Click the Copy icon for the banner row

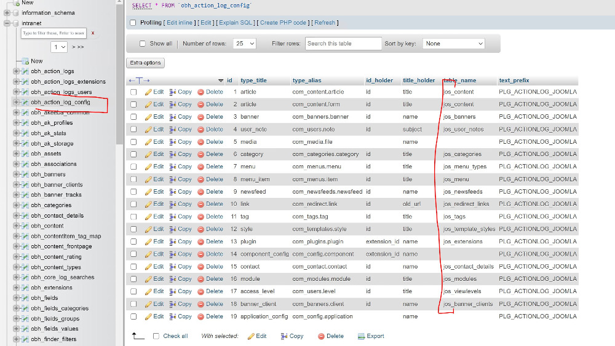point(173,117)
